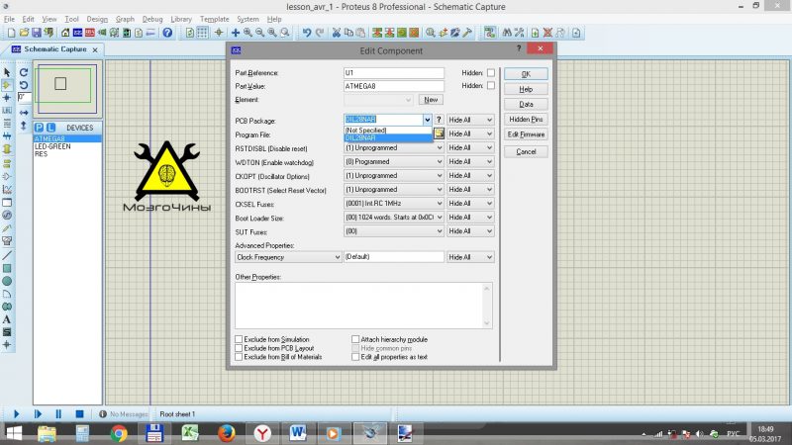Open the Design menu
The image size is (792, 445).
(97, 19)
